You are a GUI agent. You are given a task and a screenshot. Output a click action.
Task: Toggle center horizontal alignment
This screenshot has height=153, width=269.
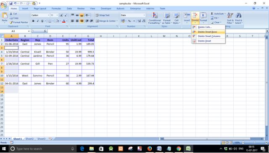point(77,21)
